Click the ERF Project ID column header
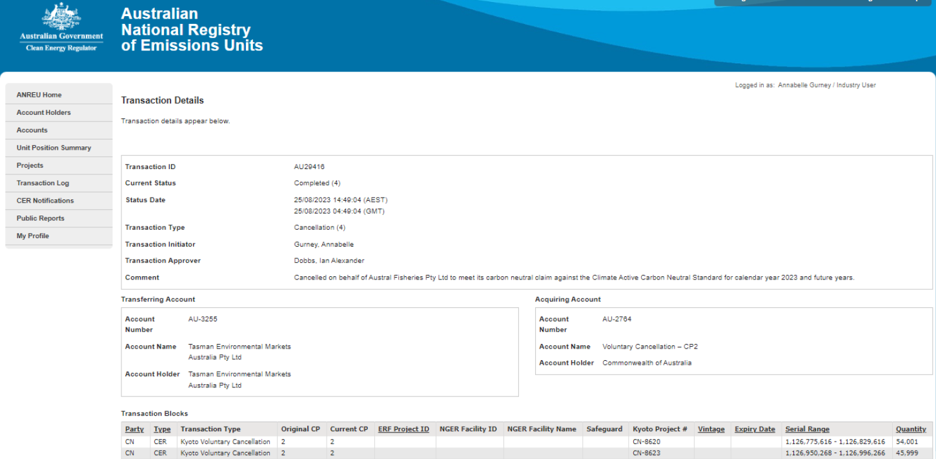The image size is (936, 459). pyautogui.click(x=403, y=429)
